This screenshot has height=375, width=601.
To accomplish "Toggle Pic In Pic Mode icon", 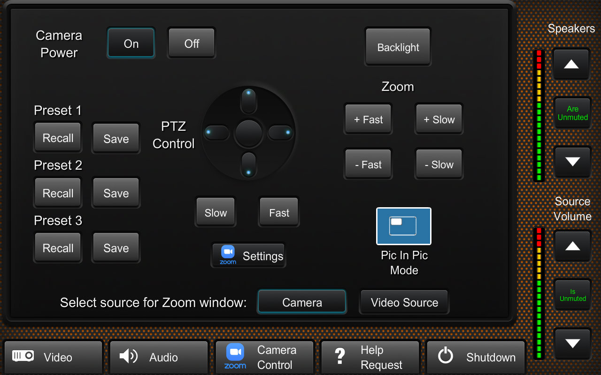I will pyautogui.click(x=404, y=226).
